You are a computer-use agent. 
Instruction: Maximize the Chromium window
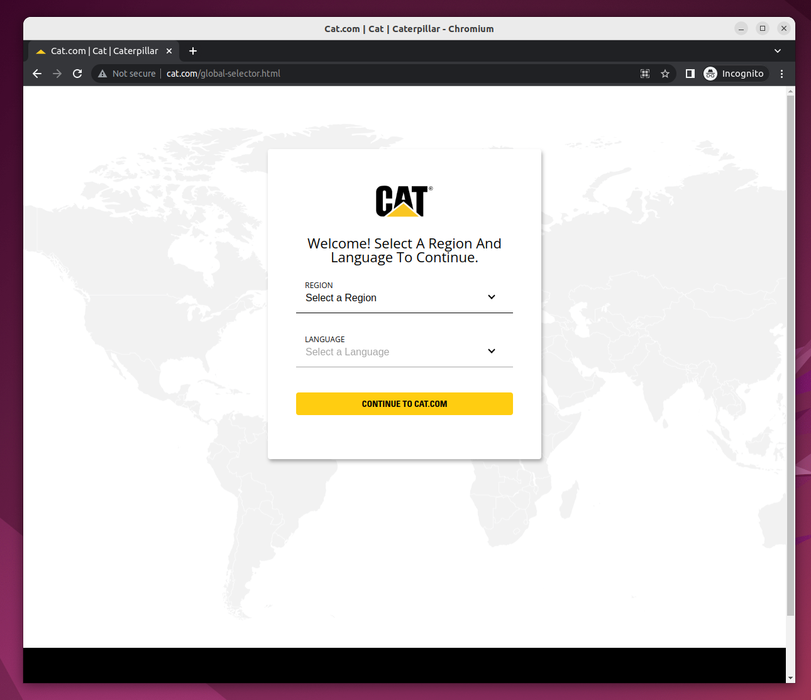pos(763,28)
